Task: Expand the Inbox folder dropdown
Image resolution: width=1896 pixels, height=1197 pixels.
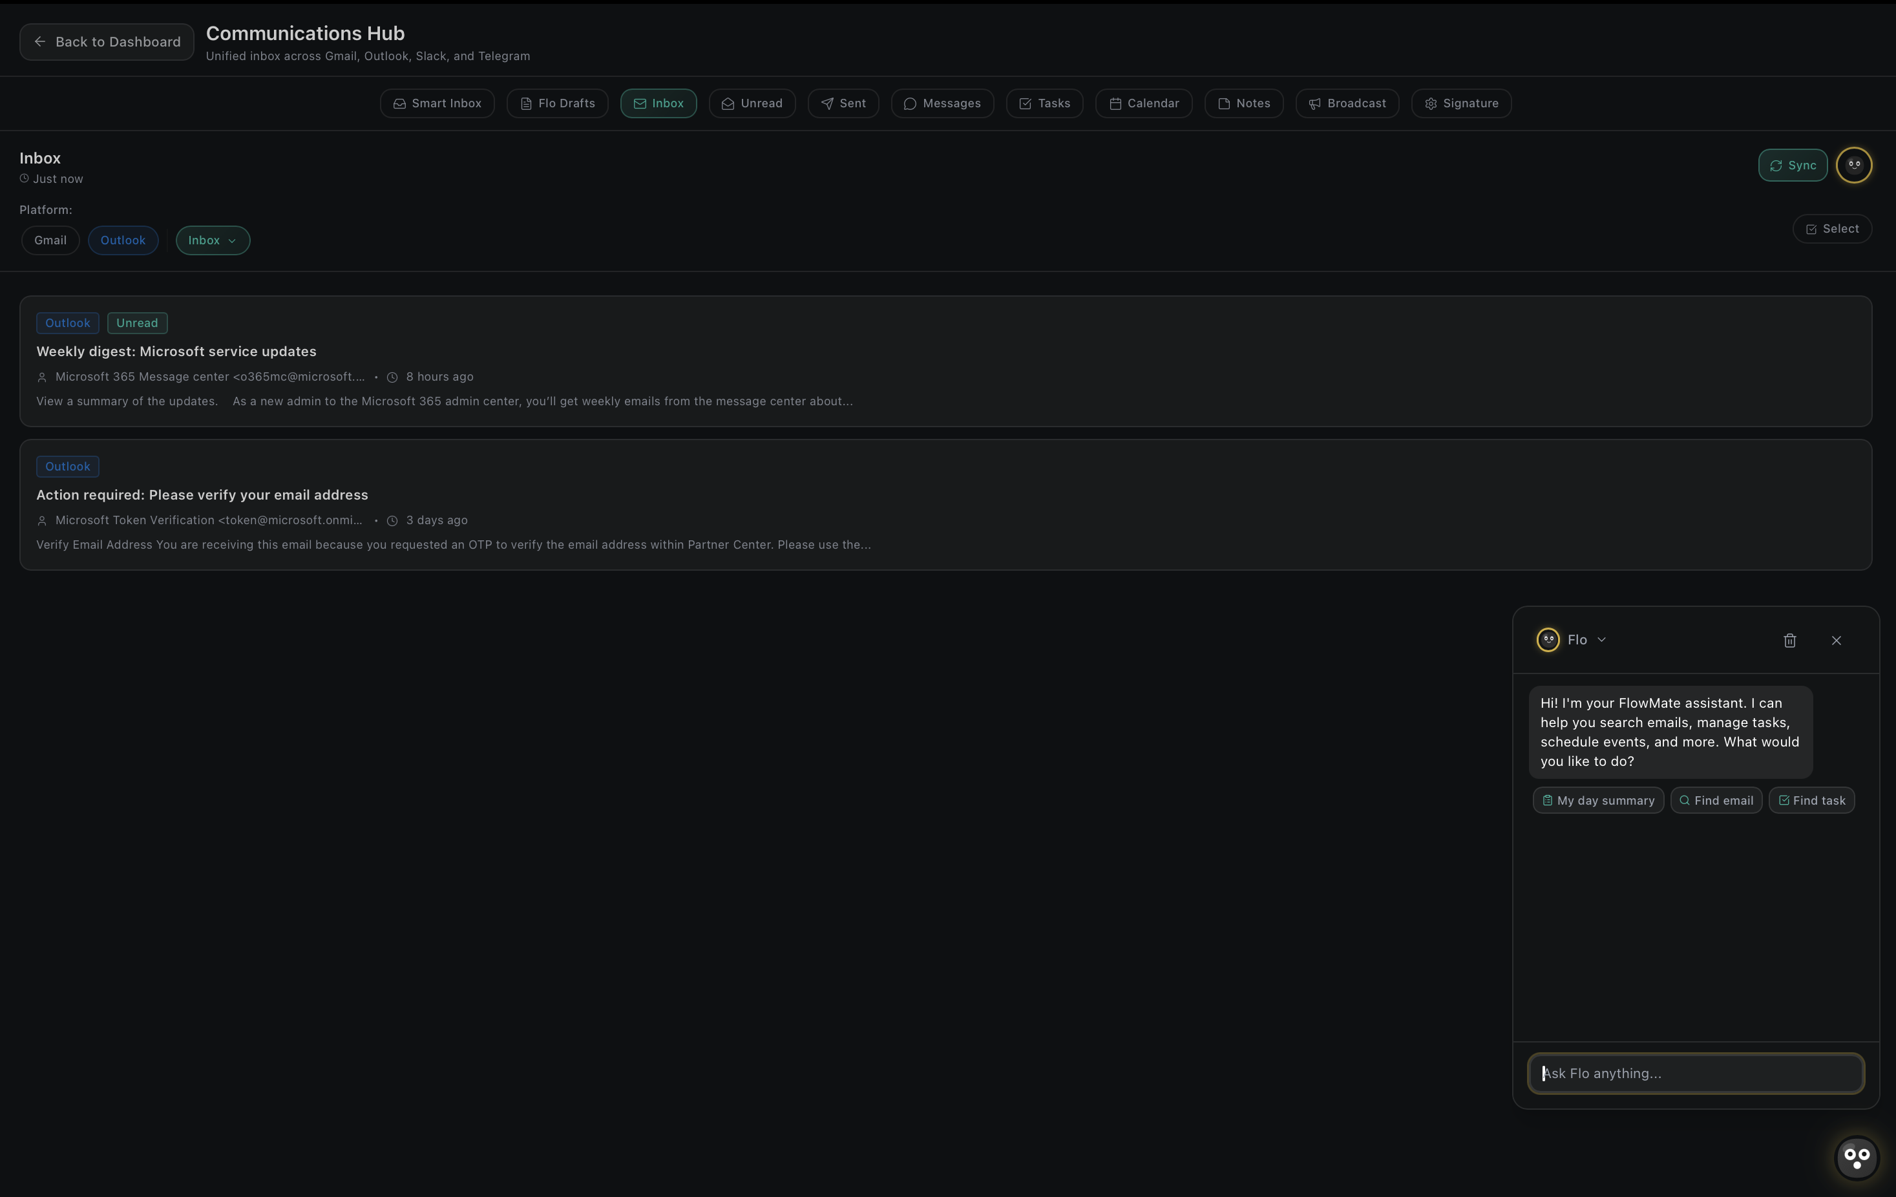Action: (212, 240)
